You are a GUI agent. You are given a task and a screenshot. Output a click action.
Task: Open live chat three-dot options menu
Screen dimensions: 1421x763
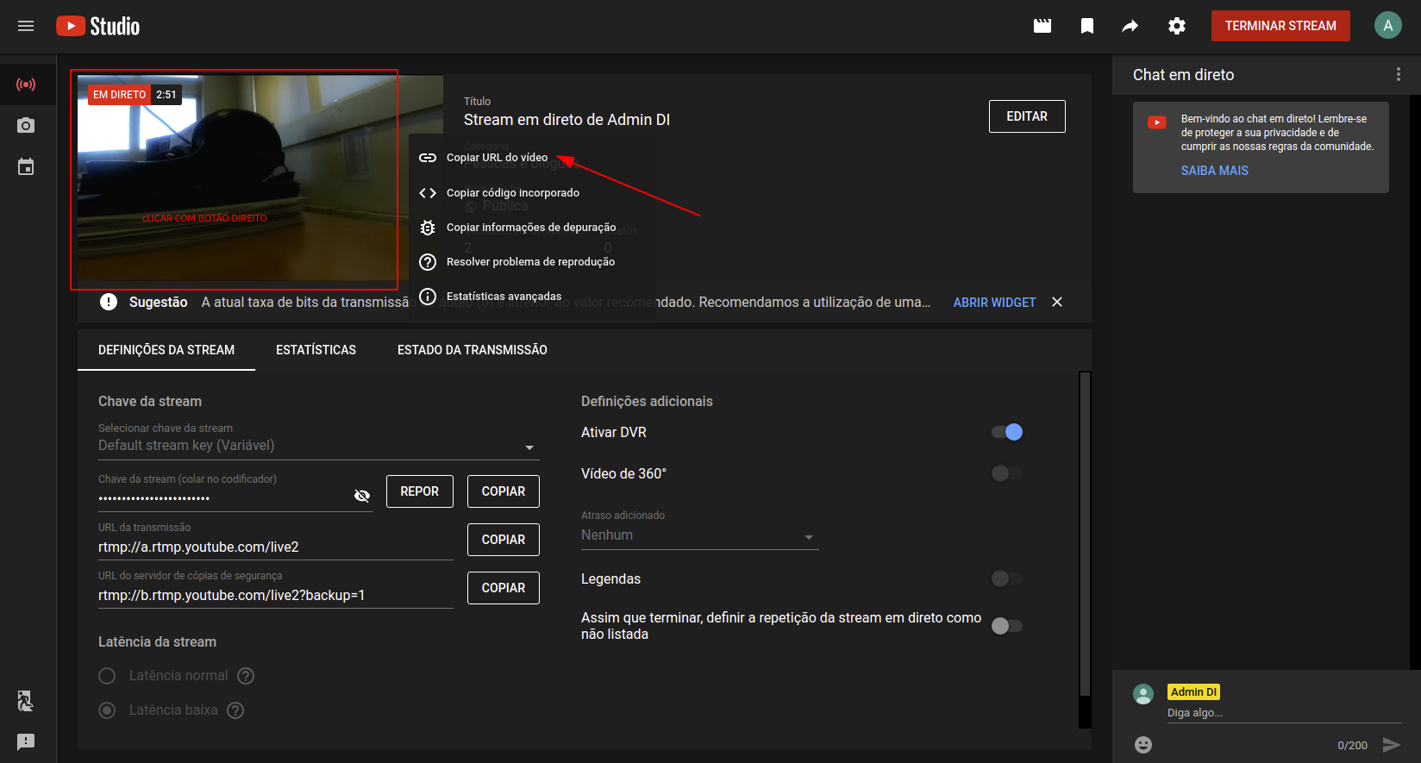pyautogui.click(x=1399, y=75)
